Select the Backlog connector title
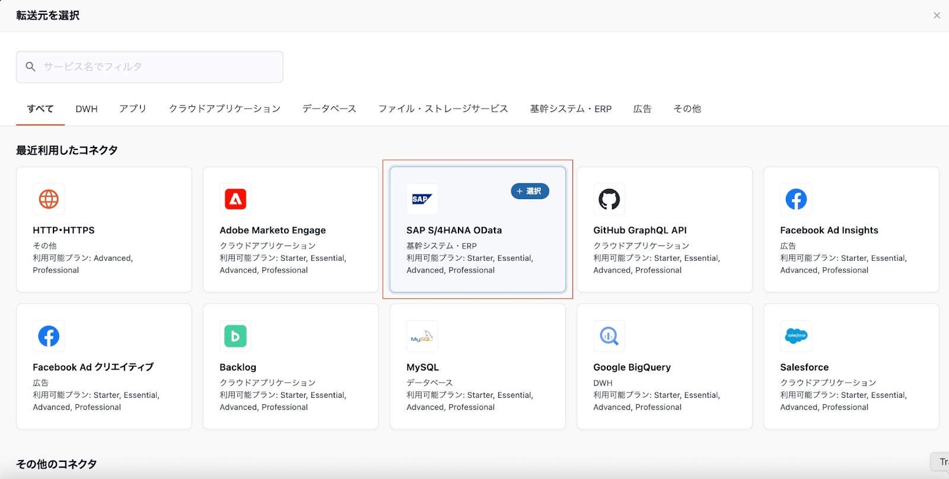949x479 pixels. (x=238, y=367)
